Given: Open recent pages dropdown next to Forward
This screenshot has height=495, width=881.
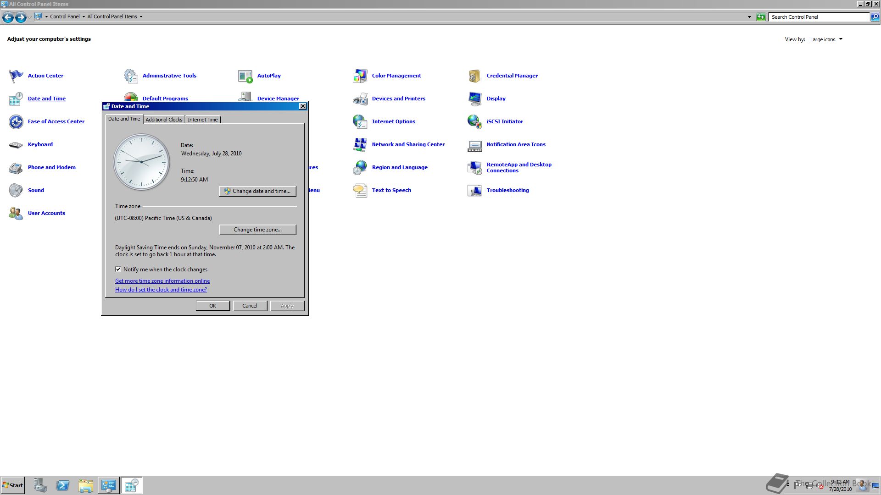Looking at the screenshot, I should point(29,17).
